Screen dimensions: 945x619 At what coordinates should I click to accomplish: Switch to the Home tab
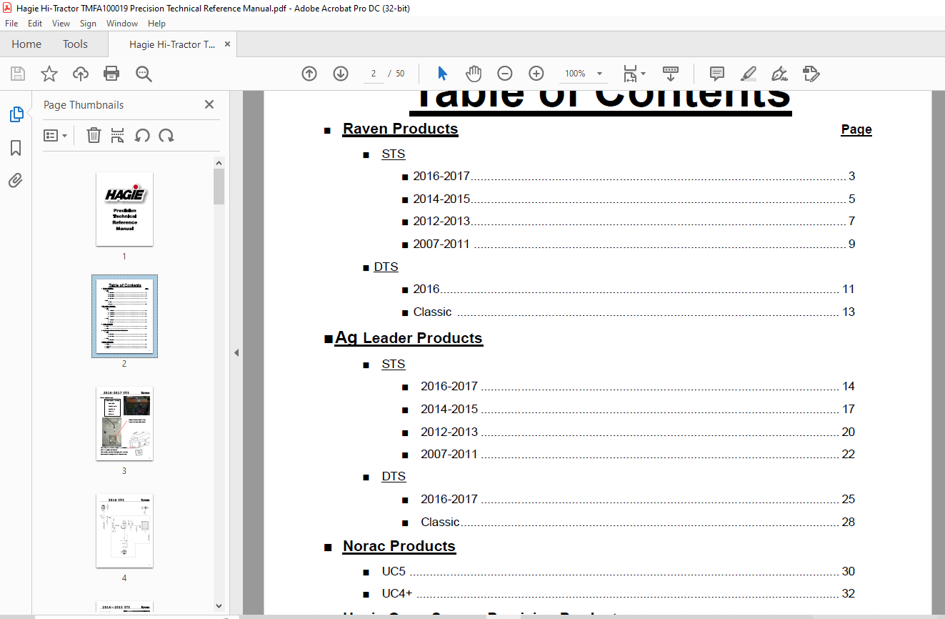click(26, 44)
